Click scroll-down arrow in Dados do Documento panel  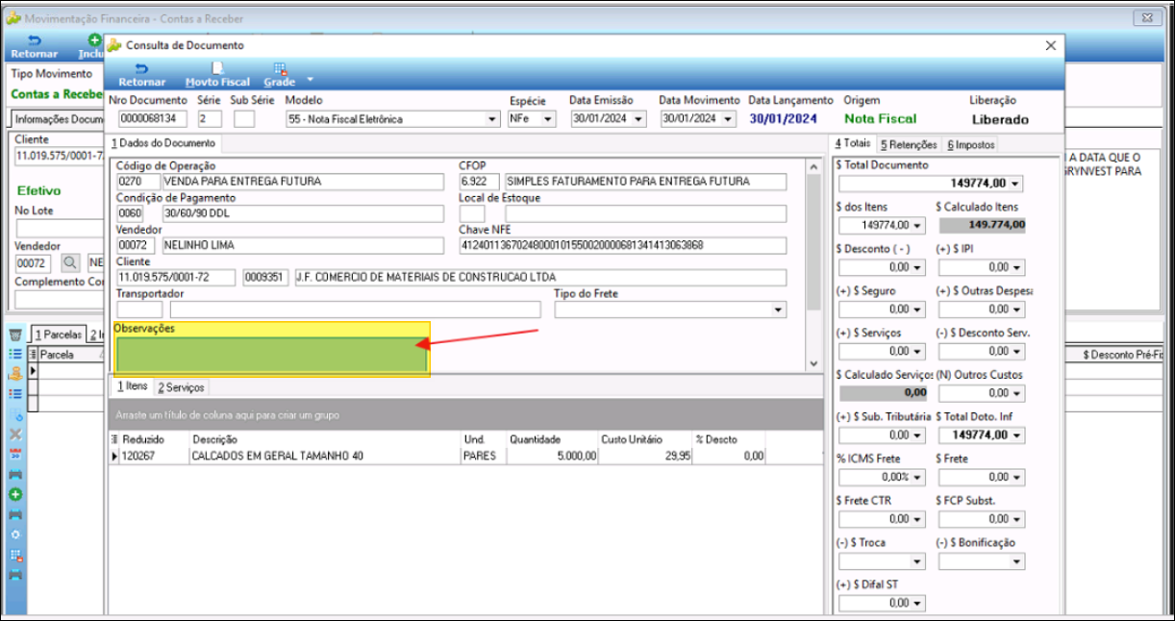(813, 363)
